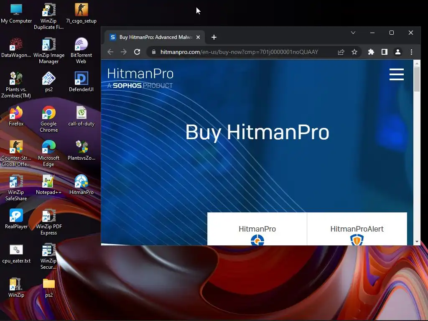
Task: Select the HitmanPro product tab
Action: tap(257, 229)
